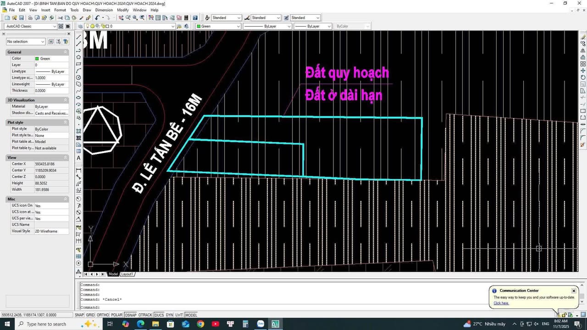The height and width of the screenshot is (330, 587).
Task: Click the Click here link in Communication Center
Action: click(501, 303)
